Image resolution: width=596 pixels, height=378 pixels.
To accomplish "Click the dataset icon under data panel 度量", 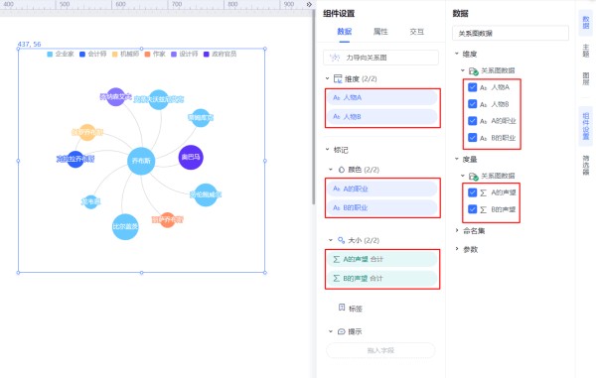I will tap(473, 176).
